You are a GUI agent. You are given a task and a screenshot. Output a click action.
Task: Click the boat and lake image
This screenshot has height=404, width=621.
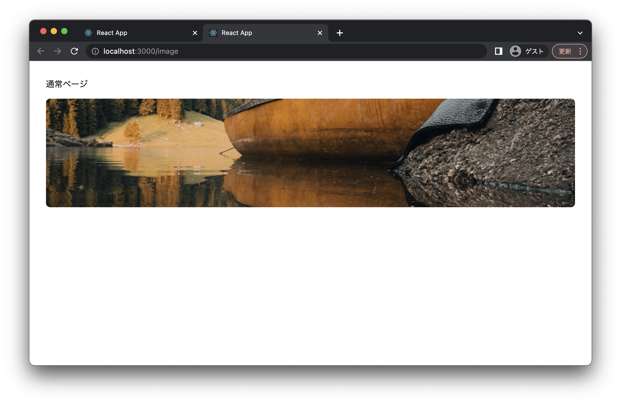pos(310,153)
